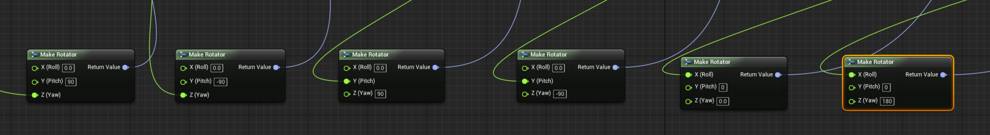Click the Yaw field showing 0.0
Image resolution: width=990 pixels, height=135 pixels.
pos(723,101)
